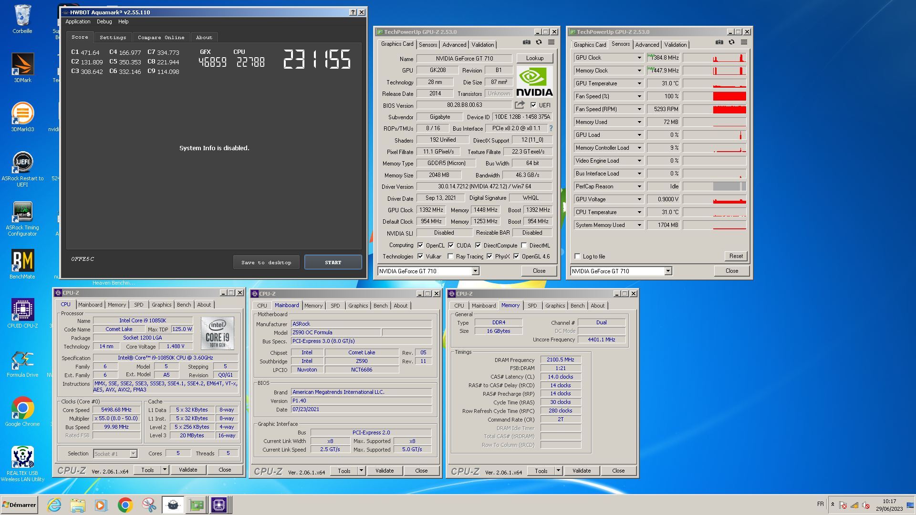
Task: Click the system clock showing 10:17
Action: pos(889,502)
